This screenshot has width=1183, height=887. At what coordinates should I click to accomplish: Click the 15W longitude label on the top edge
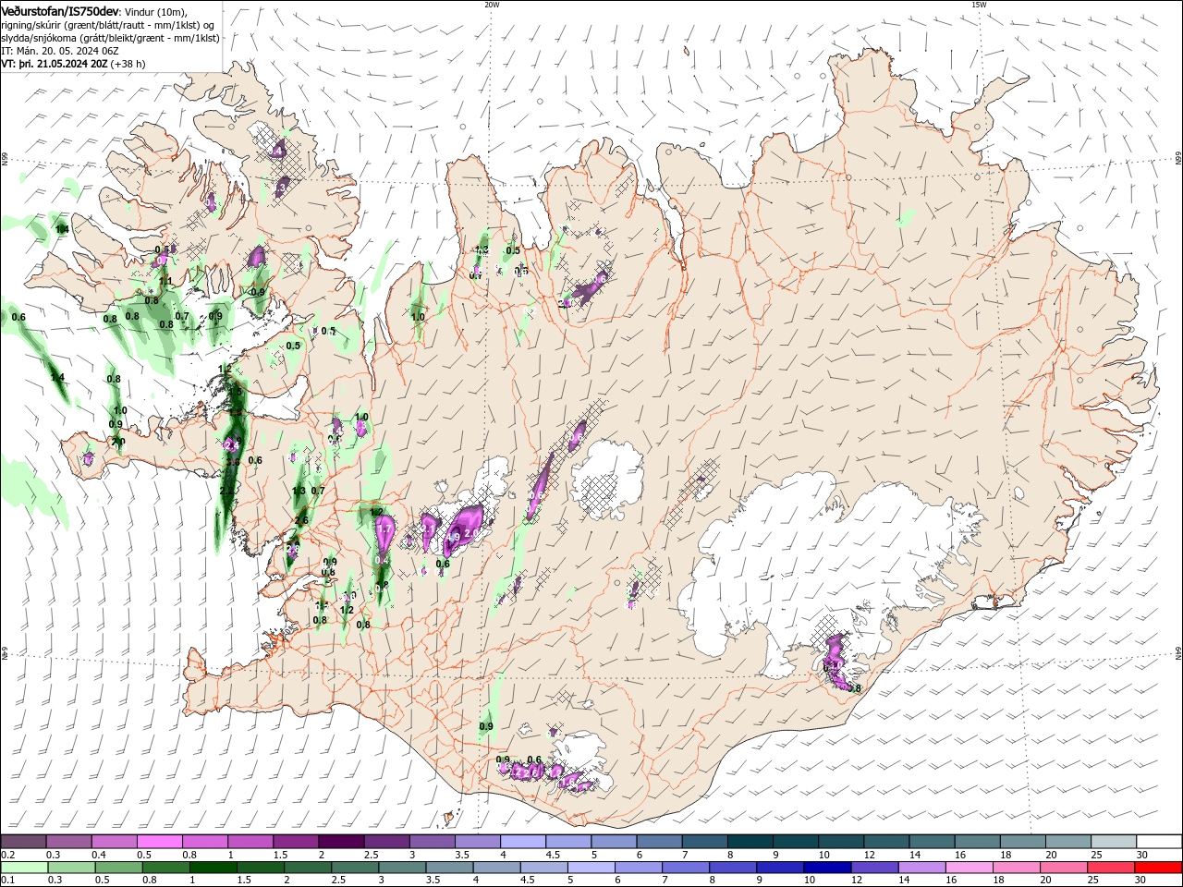(979, 5)
